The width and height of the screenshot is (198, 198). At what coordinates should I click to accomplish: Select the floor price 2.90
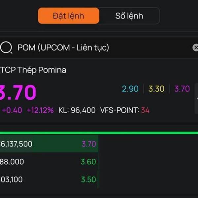pos(129,89)
